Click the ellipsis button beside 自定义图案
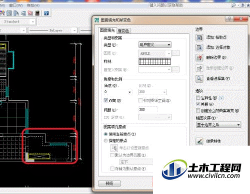 pyautogui.click(x=175, y=69)
